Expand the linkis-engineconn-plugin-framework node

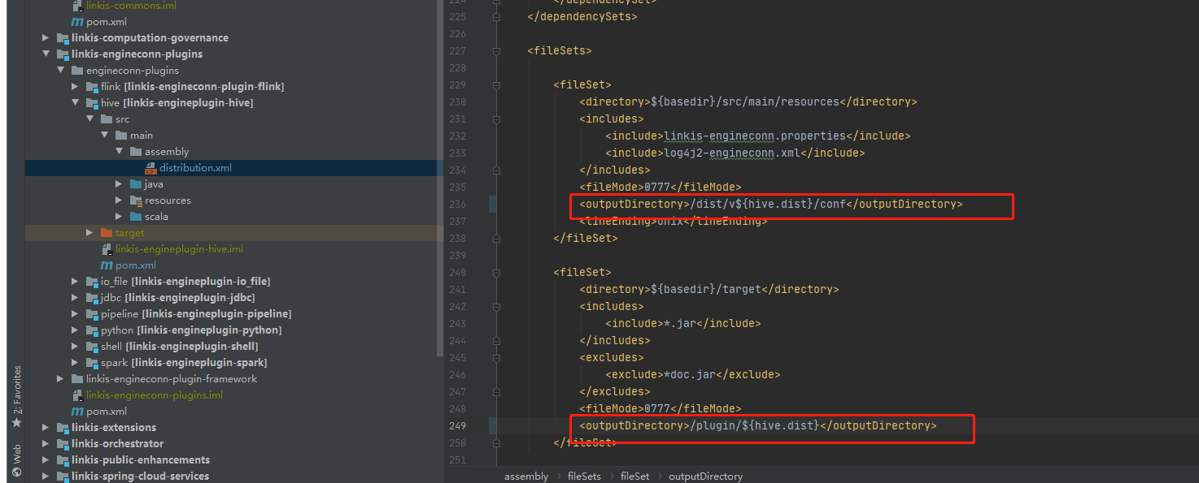tap(60, 379)
